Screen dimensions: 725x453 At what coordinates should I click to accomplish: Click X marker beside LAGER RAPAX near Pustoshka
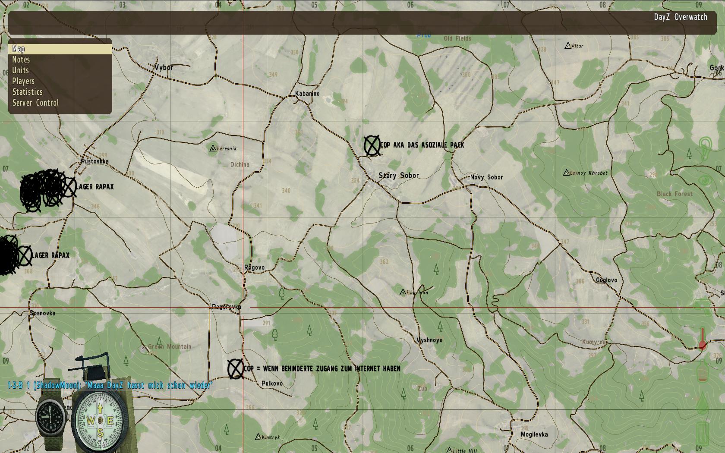point(69,187)
